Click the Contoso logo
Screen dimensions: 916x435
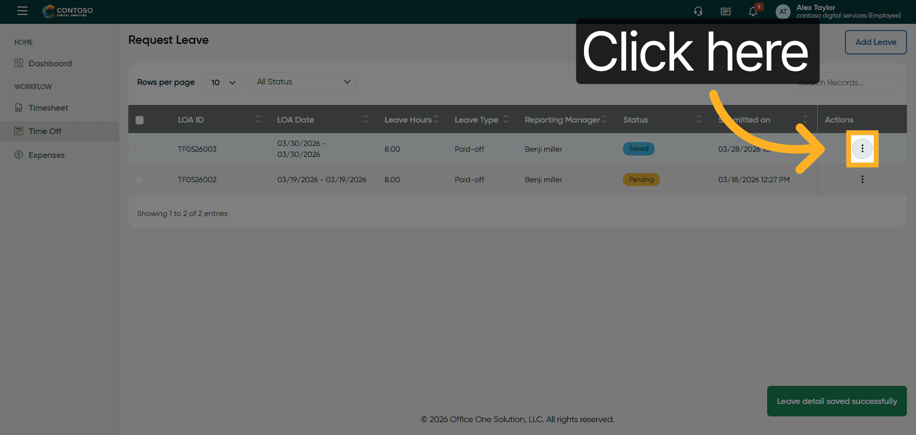tap(68, 11)
